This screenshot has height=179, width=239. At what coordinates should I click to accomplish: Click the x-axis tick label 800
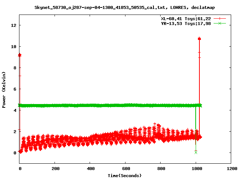coord(161,169)
